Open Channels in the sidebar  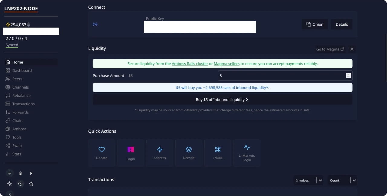click(20, 87)
